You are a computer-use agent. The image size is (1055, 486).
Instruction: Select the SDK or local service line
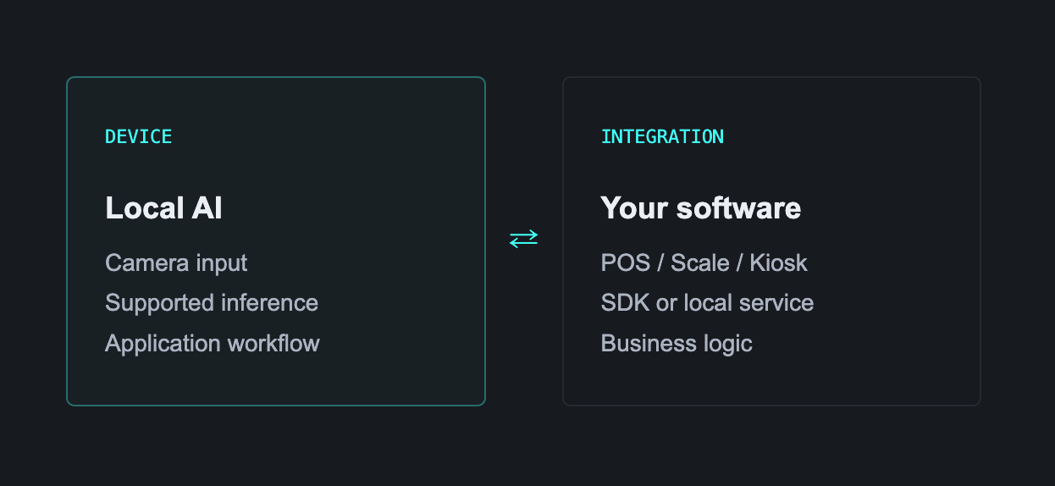pos(707,303)
